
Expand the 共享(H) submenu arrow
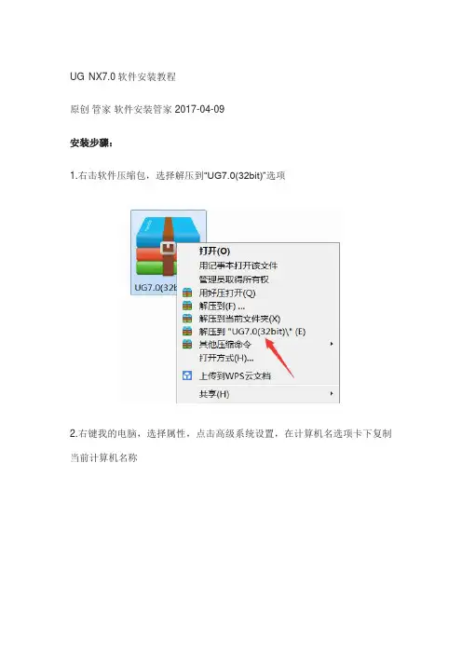pyautogui.click(x=332, y=393)
